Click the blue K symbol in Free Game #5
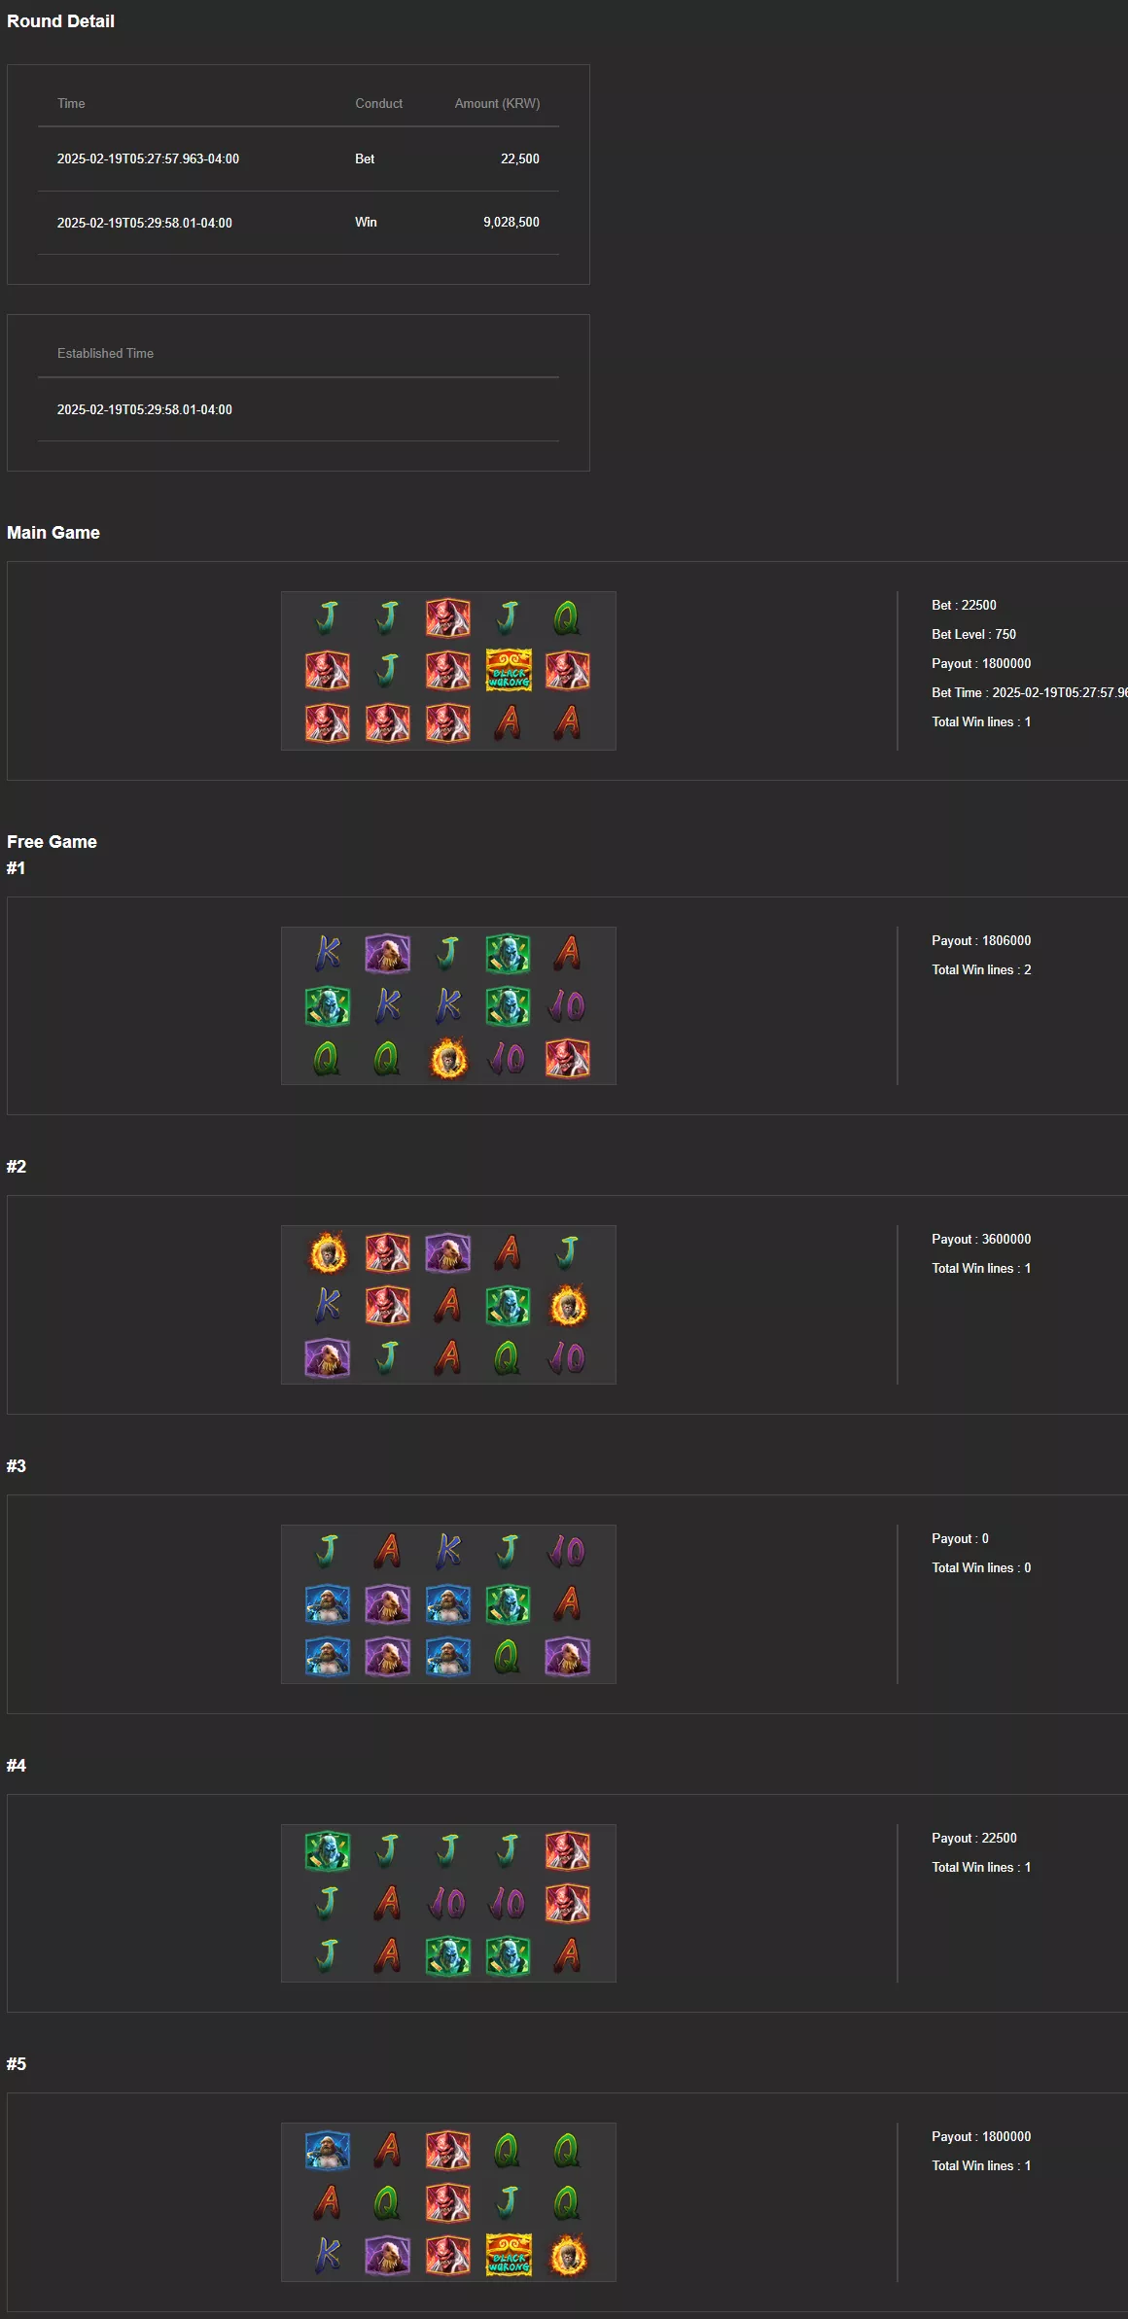Screen dimensions: 1128x2319 tap(328, 2255)
